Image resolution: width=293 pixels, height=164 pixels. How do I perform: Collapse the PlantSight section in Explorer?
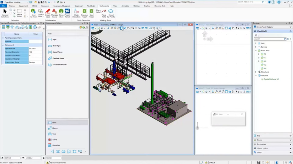pyautogui.click(x=290, y=31)
